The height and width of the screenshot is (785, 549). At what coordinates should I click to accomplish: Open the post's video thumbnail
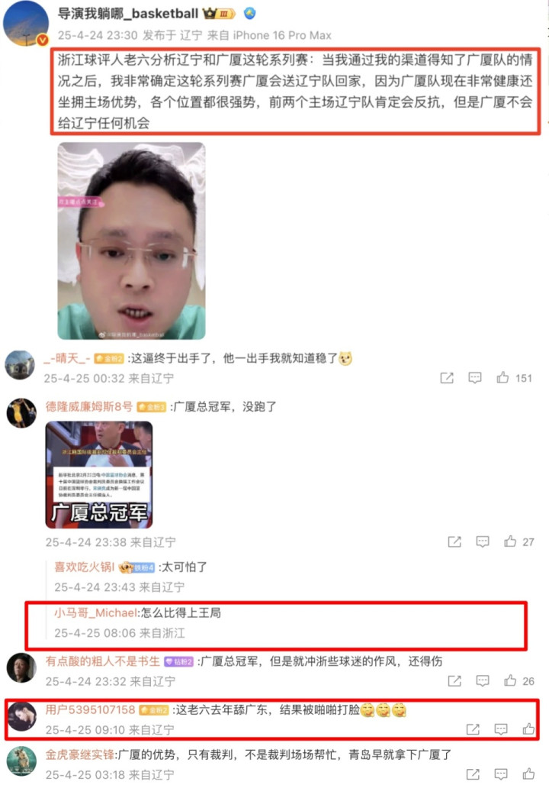(x=131, y=241)
